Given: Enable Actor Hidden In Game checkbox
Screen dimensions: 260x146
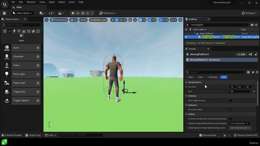Looking at the screenshot, I should (230, 101).
